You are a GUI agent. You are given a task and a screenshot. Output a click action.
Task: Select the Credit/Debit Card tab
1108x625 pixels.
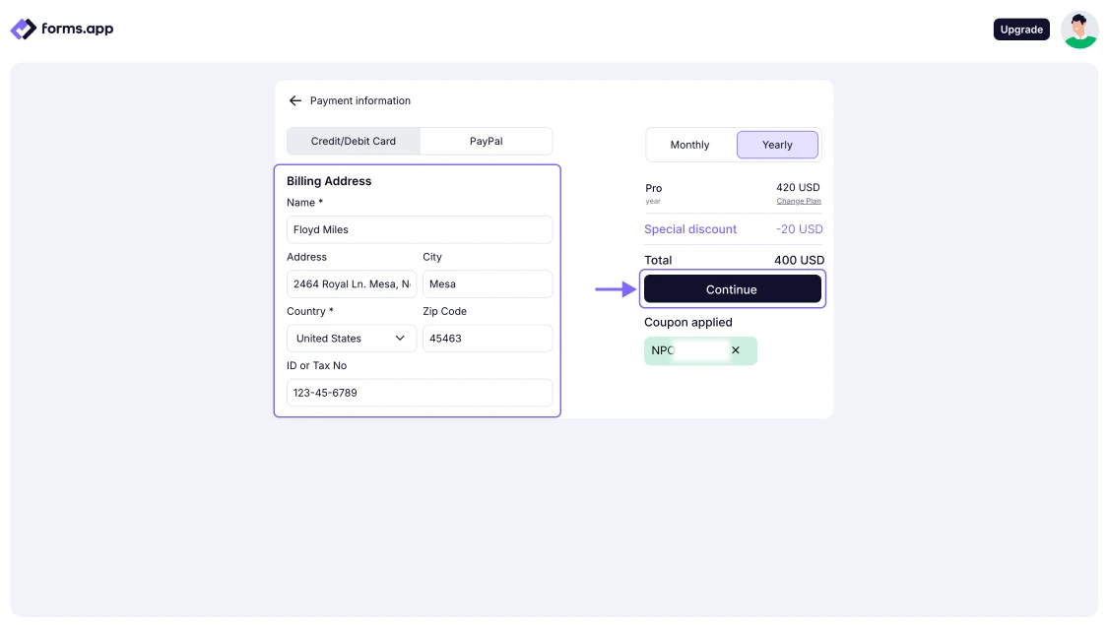point(354,141)
